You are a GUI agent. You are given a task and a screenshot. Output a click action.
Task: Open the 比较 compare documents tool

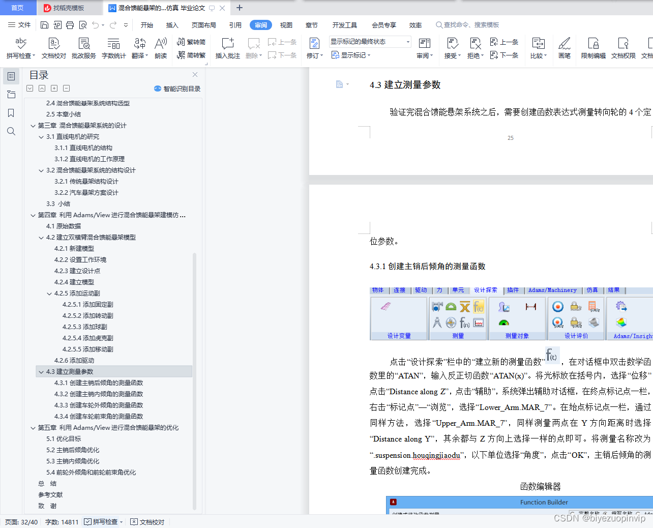(x=539, y=49)
